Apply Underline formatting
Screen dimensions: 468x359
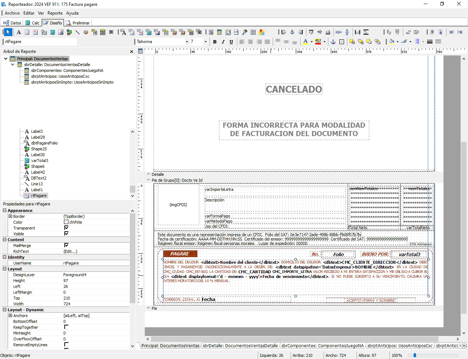231,42
